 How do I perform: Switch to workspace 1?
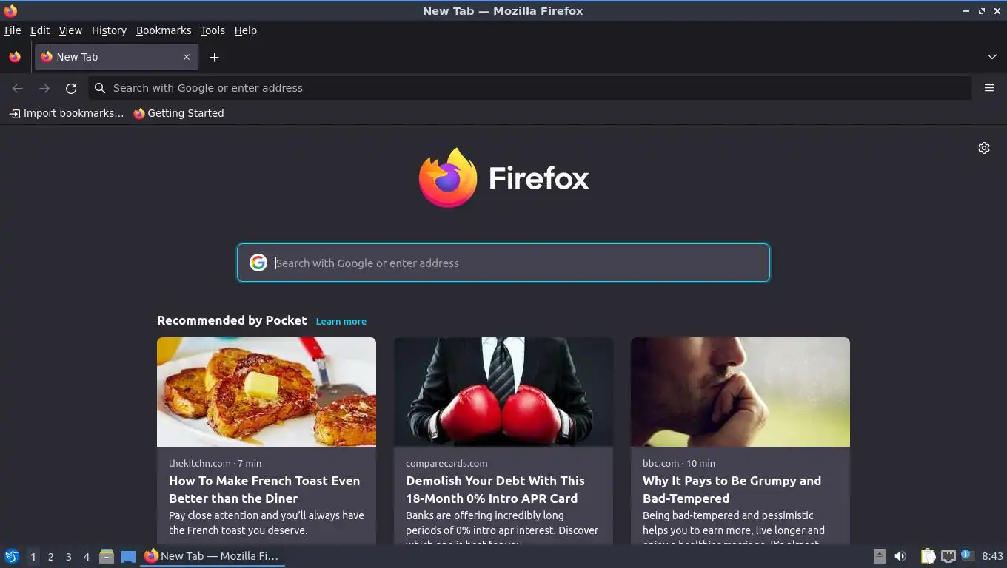pos(33,556)
